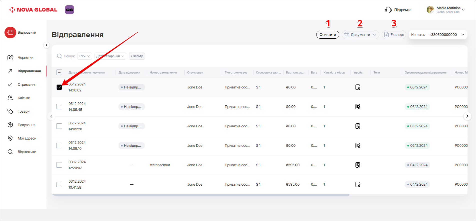The height and width of the screenshot is (221, 476).
Task: Click the red Відправити send icon
Action: click(10, 33)
